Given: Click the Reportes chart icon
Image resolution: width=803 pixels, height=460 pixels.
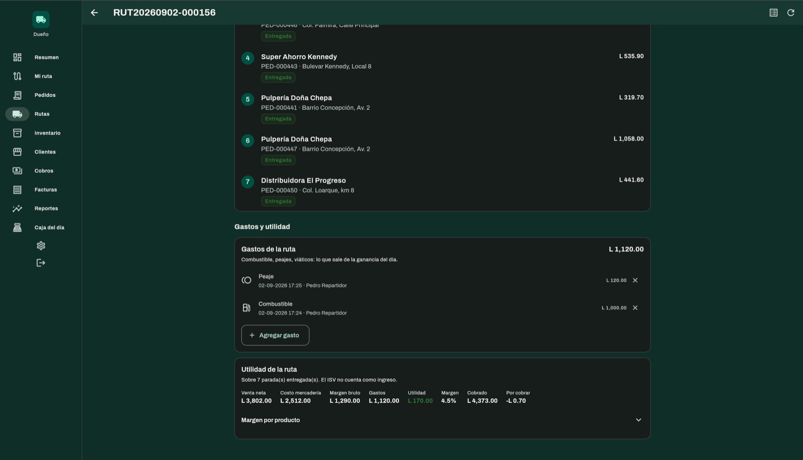Looking at the screenshot, I should point(18,209).
